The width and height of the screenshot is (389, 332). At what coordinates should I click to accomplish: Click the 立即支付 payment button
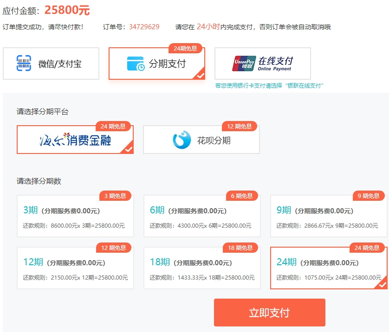269,312
